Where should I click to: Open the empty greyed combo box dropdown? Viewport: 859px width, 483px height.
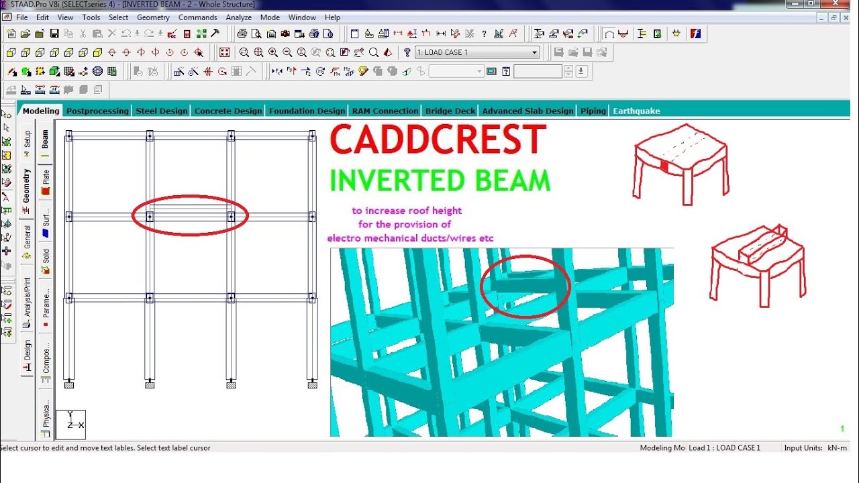pyautogui.click(x=479, y=71)
